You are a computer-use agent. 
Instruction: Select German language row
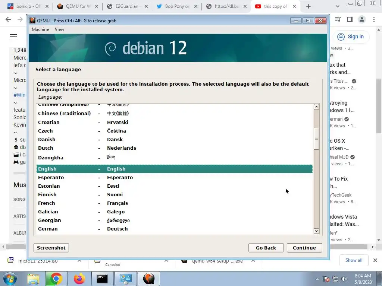(x=175, y=229)
